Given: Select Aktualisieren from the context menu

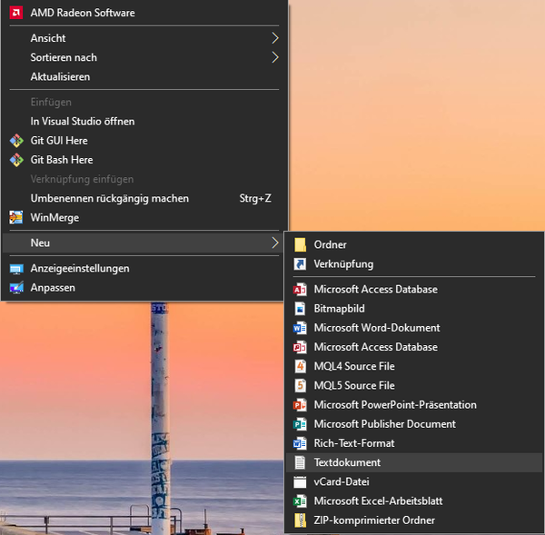Looking at the screenshot, I should click(60, 77).
